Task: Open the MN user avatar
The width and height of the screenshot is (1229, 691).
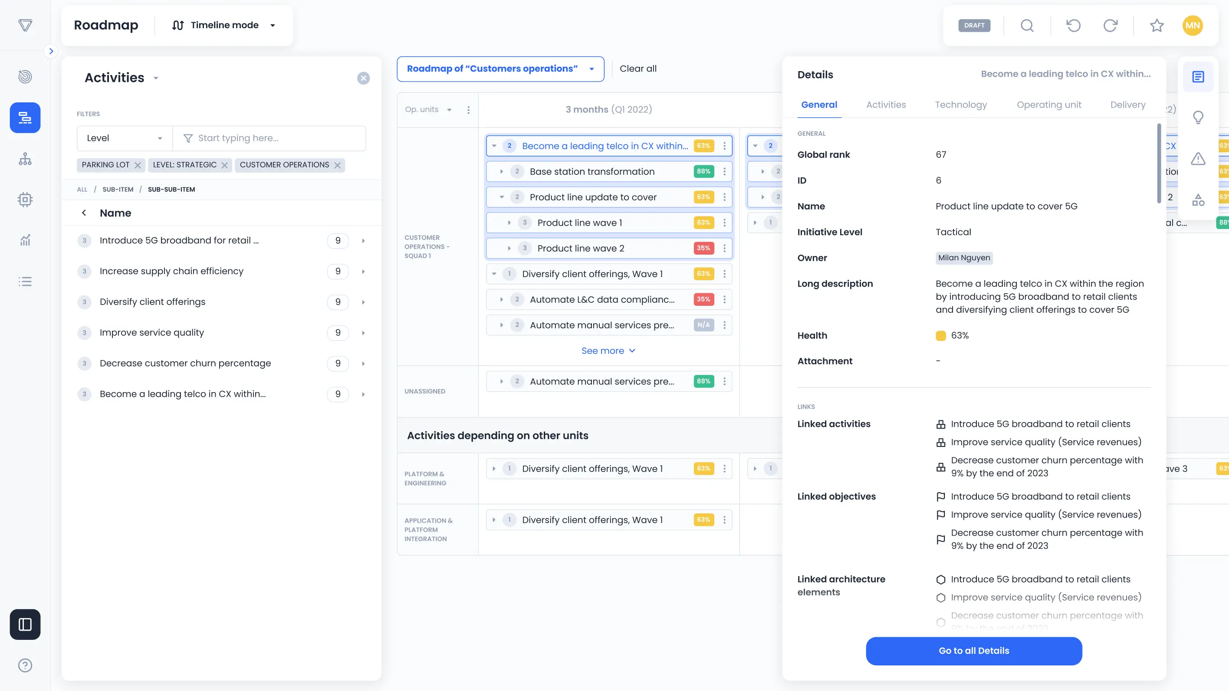Action: [1192, 25]
